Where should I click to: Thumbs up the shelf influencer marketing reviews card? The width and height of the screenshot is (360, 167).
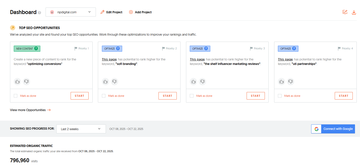tap(194, 81)
